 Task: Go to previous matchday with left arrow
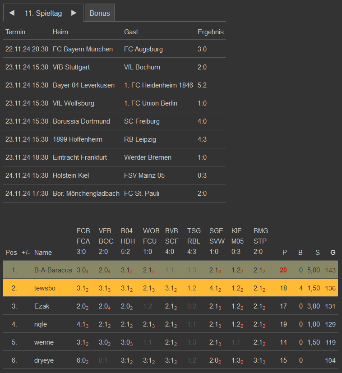[12, 13]
